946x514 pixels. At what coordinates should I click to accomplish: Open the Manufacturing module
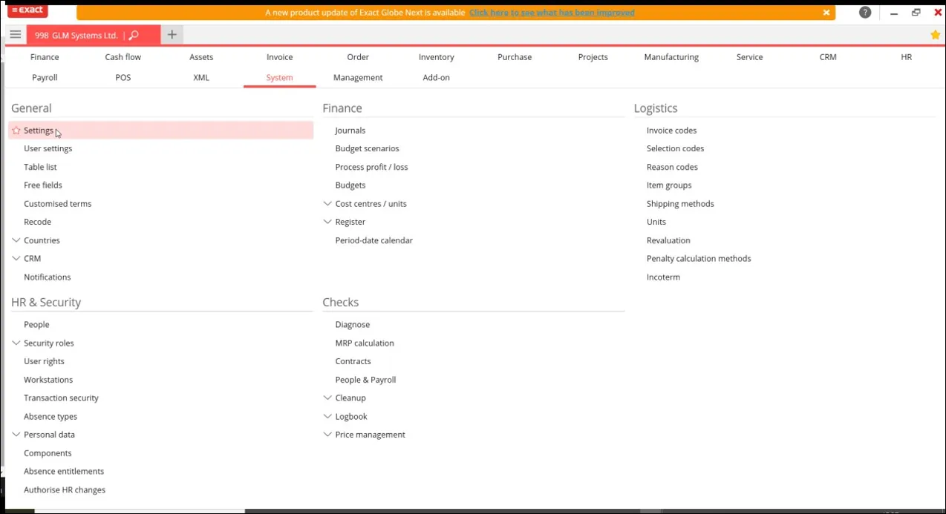click(671, 57)
